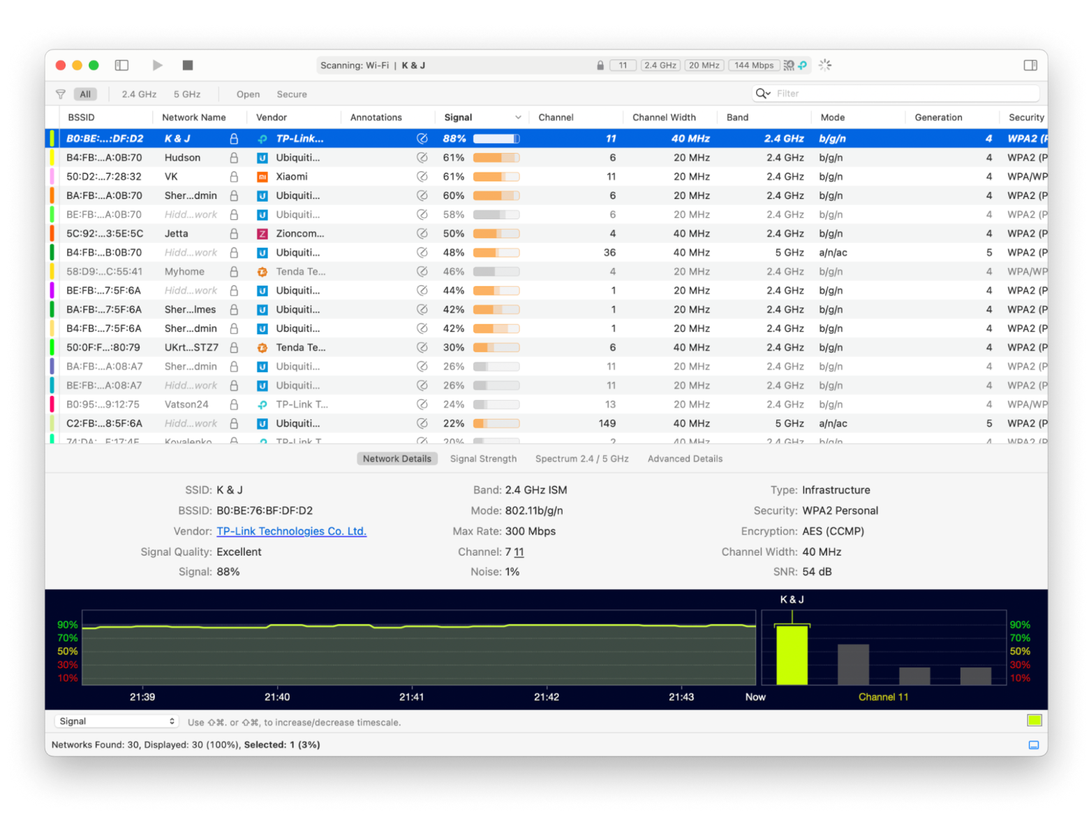Click the Xiaomi vendor icon in VK row
This screenshot has width=1089, height=821.
pos(262,177)
